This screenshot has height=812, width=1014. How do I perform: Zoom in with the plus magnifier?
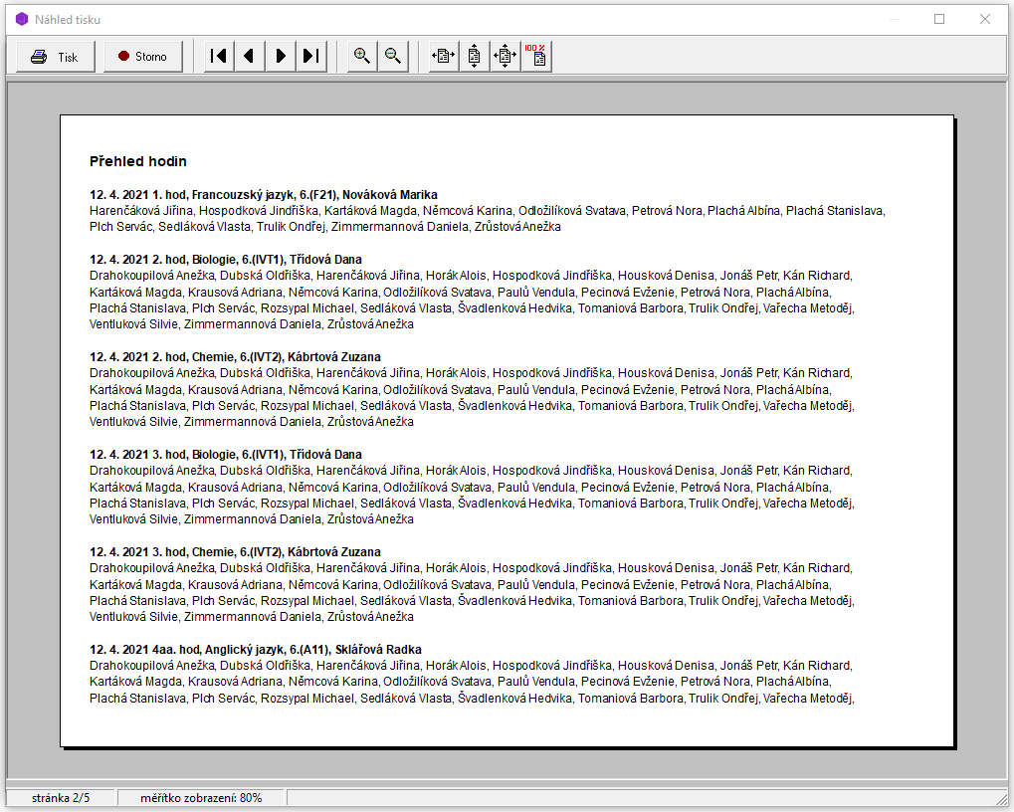pos(362,57)
